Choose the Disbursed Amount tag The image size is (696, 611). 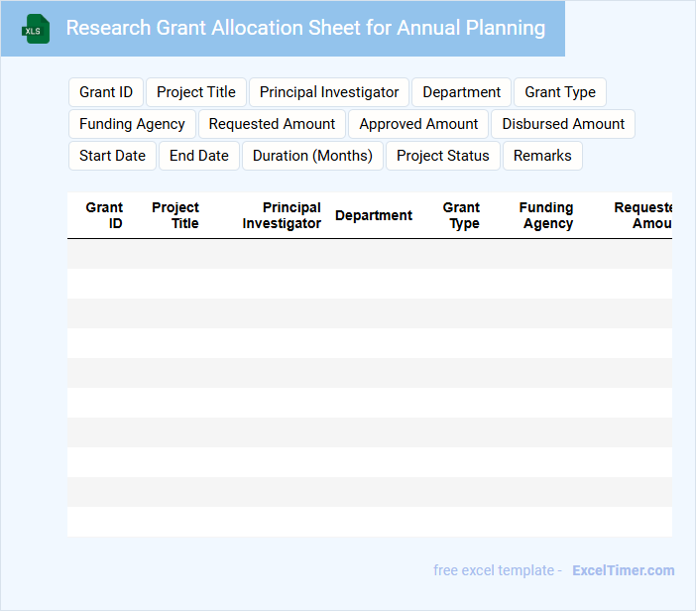[563, 124]
